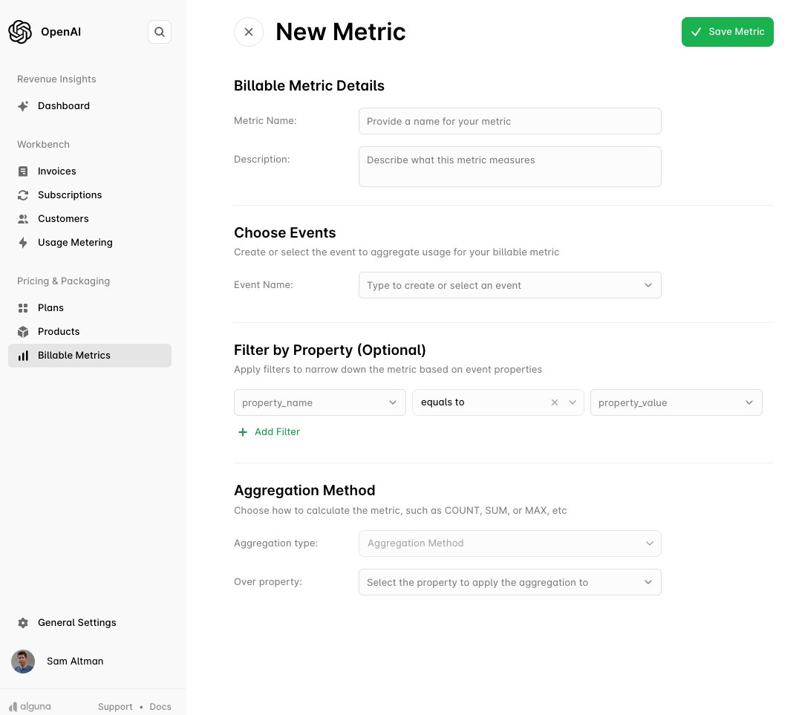Open the Customers section

click(63, 218)
